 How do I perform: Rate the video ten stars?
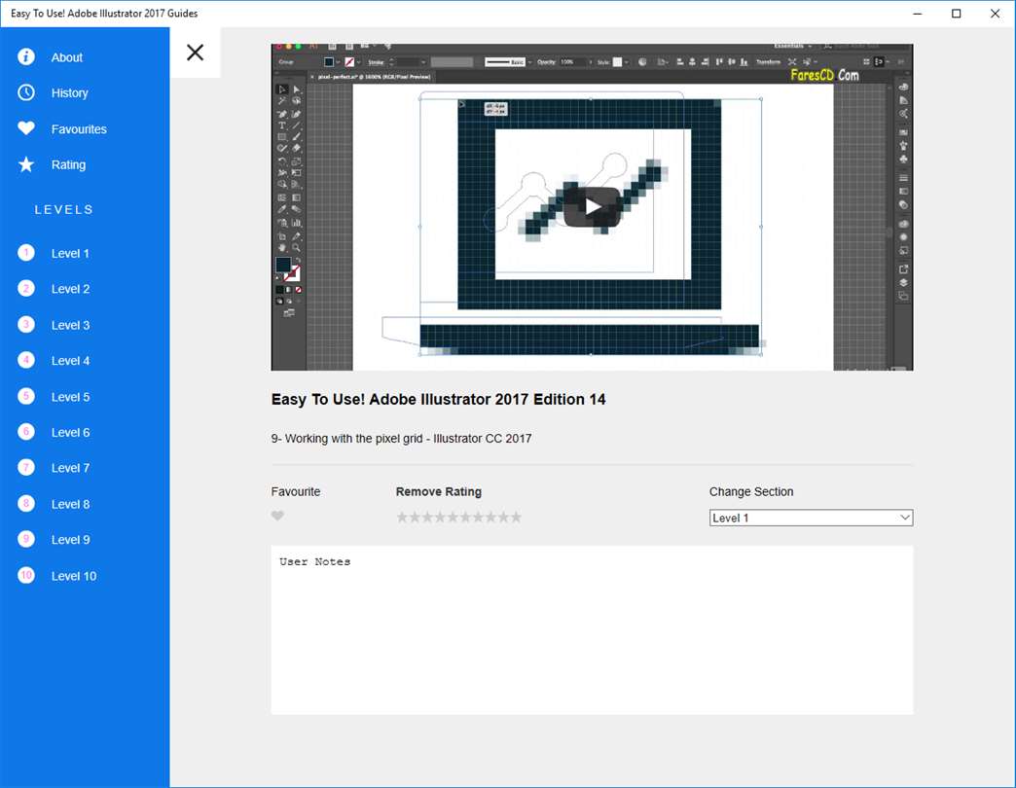(x=516, y=517)
